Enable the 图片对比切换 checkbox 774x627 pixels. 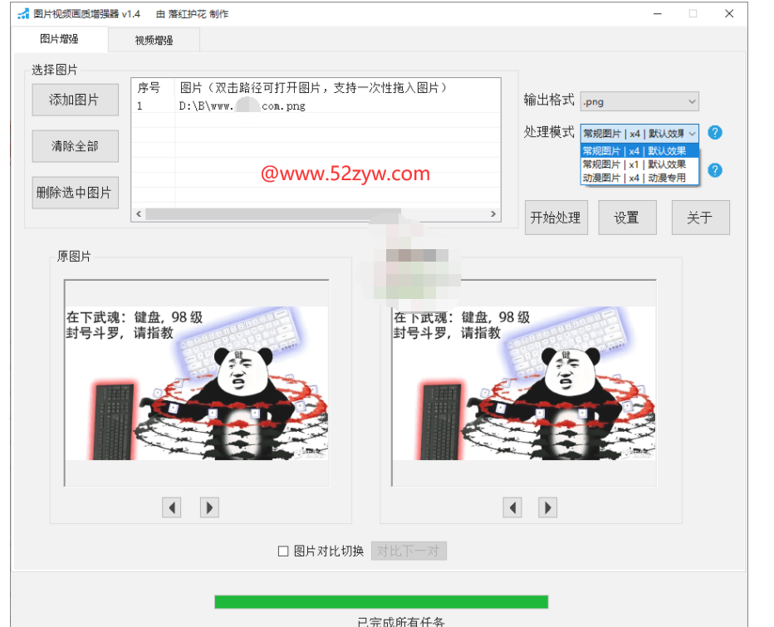(x=283, y=551)
